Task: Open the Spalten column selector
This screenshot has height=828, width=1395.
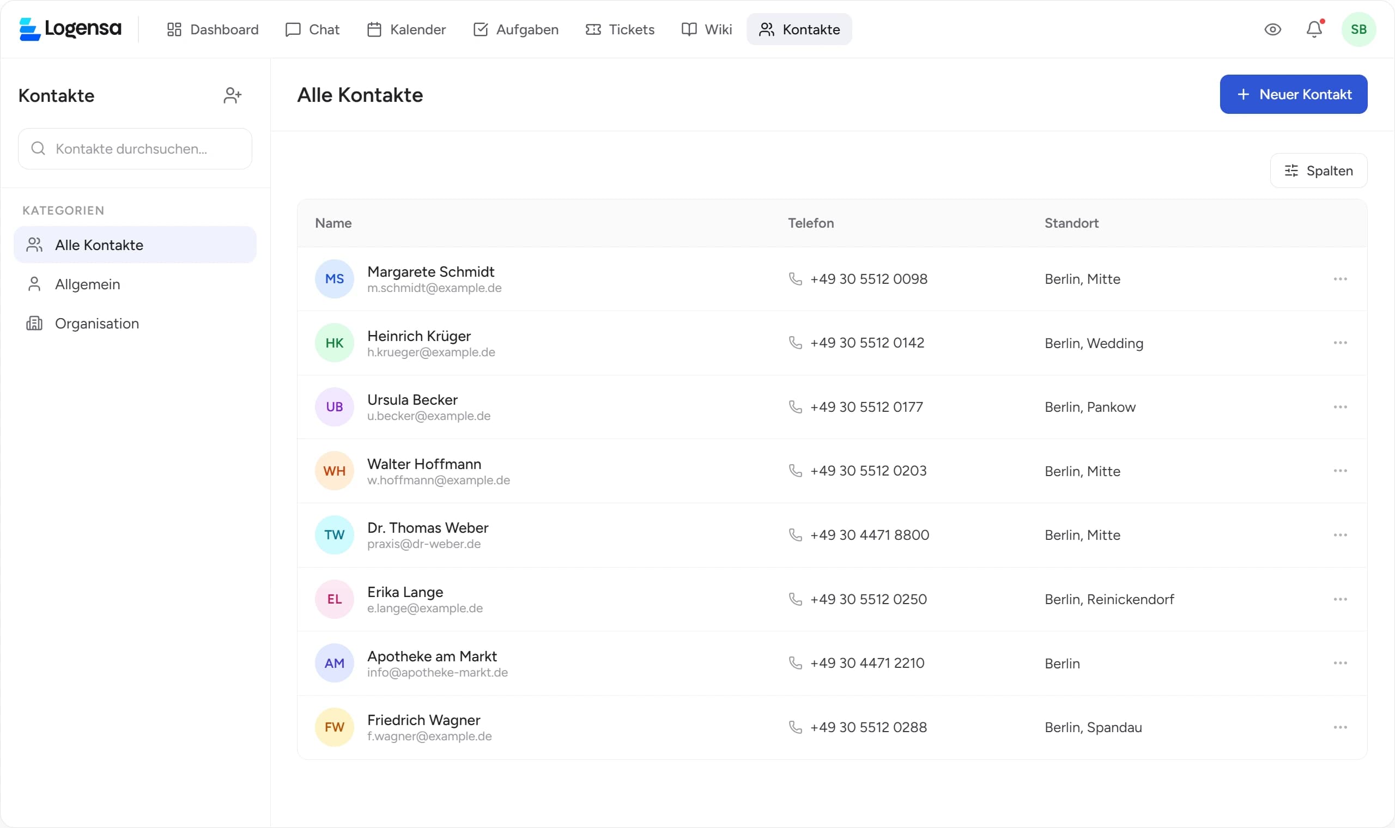Action: (1318, 171)
